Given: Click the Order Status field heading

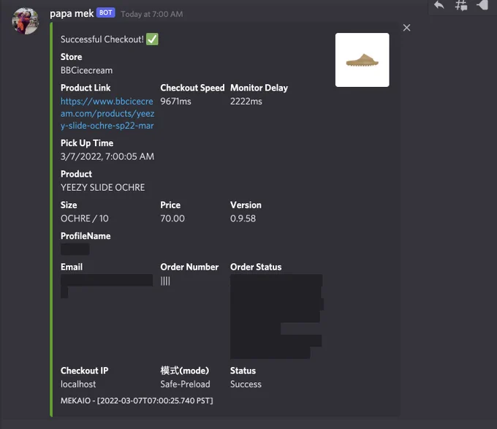Looking at the screenshot, I should [256, 267].
